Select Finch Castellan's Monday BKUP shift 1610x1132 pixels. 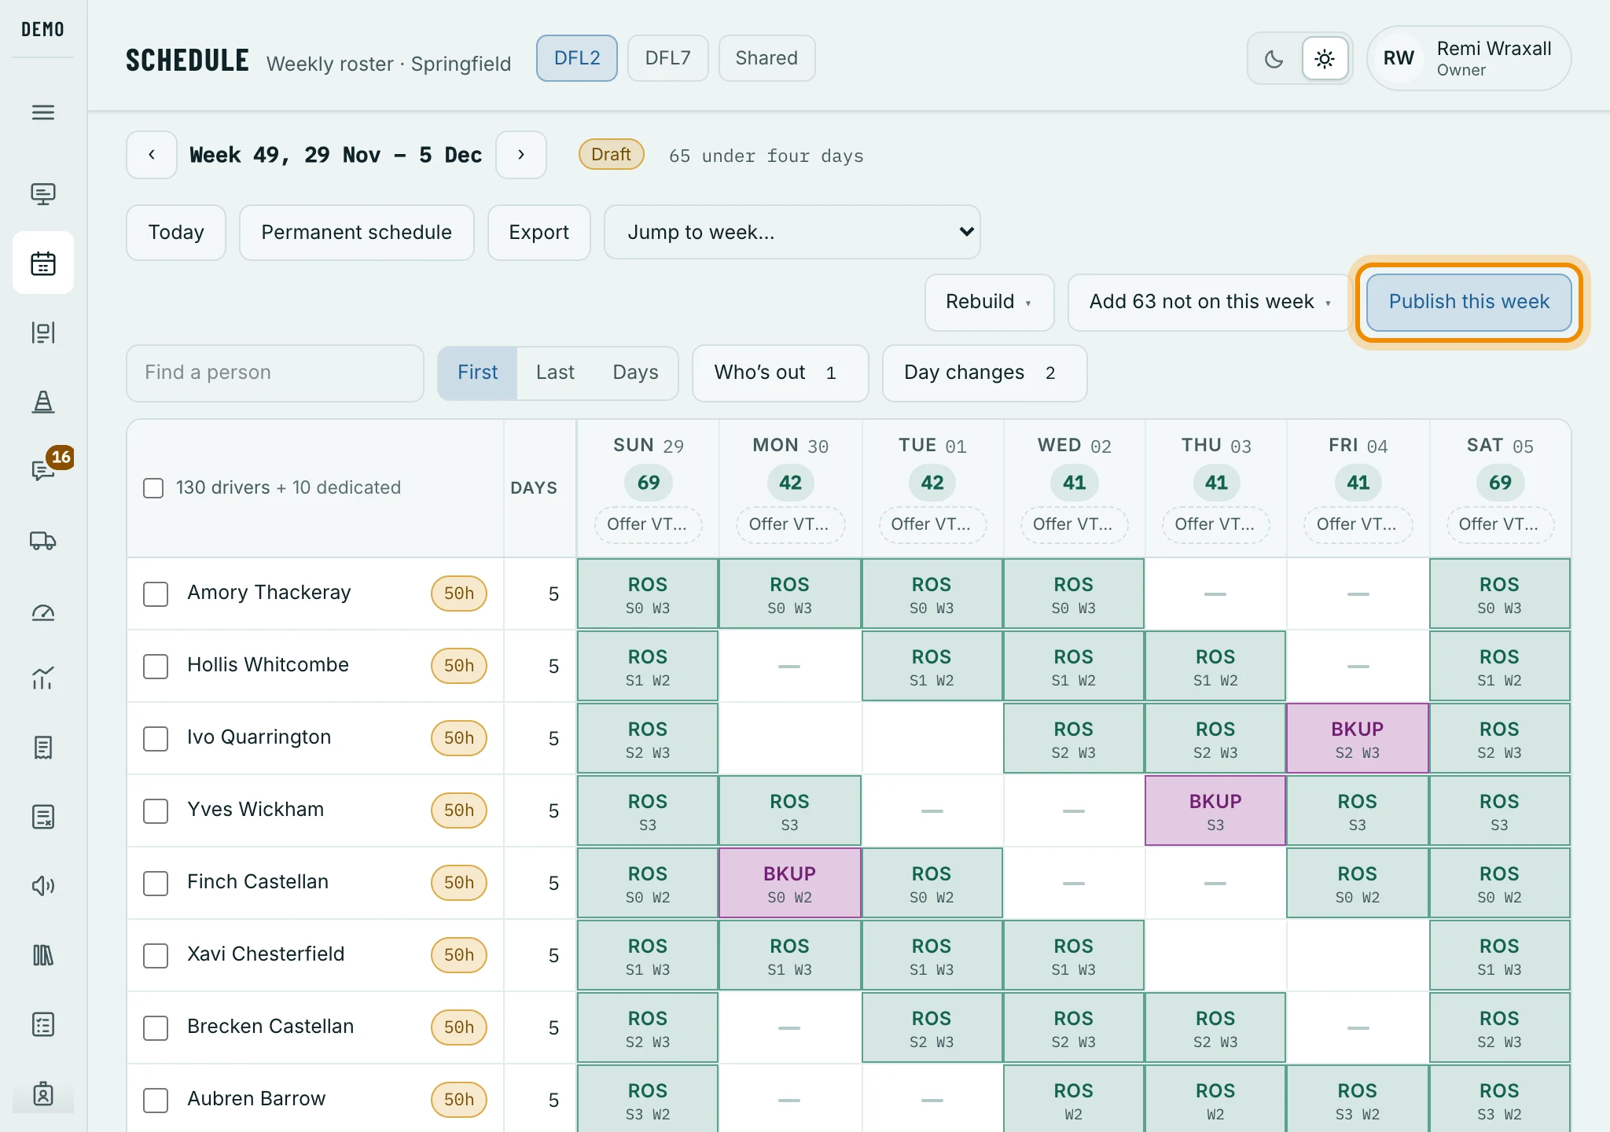[x=789, y=884]
